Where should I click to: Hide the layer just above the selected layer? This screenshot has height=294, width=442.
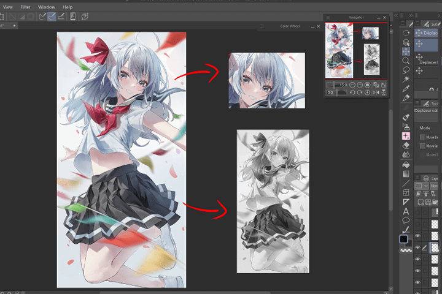point(417,236)
